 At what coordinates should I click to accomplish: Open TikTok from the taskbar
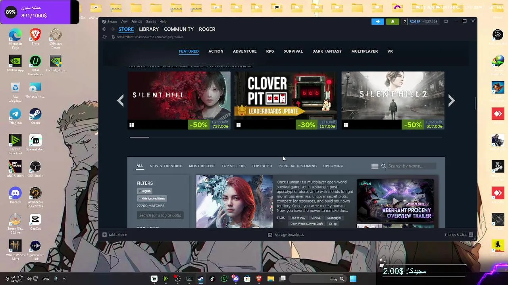212,279
